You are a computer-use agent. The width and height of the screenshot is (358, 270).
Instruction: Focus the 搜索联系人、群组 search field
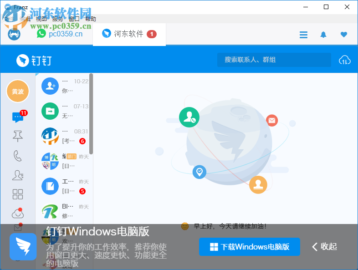coord(274,60)
